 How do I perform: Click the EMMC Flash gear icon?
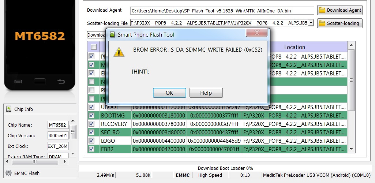(9, 173)
